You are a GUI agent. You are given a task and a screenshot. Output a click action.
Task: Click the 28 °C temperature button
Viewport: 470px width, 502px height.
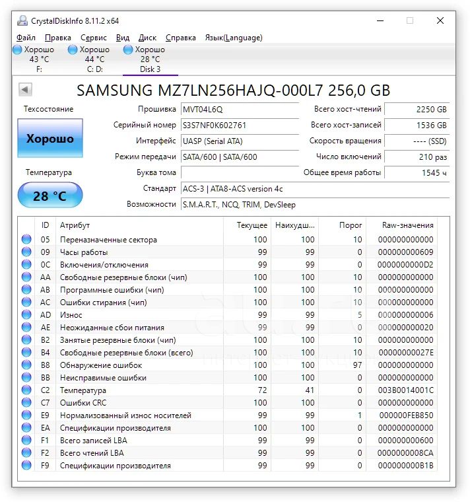click(50, 195)
